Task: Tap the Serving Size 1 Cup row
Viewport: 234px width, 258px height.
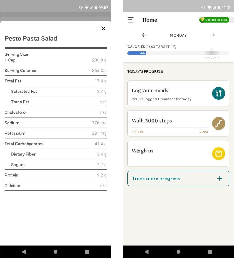Action: pos(55,57)
